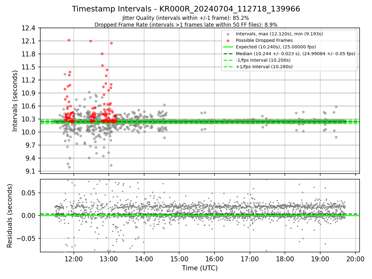This screenshot has height=279, width=372.
Task: Click the legend entry starting with 'Median (10.244'
Action: tap(295, 53)
